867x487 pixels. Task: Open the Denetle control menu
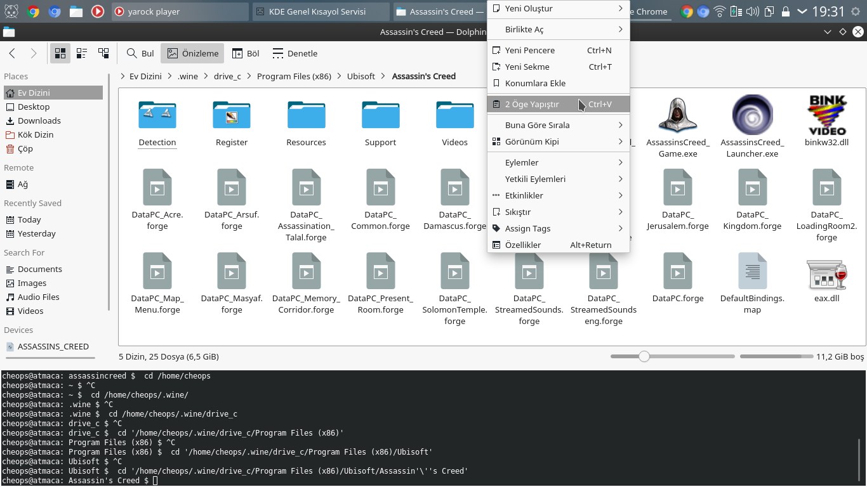(295, 53)
